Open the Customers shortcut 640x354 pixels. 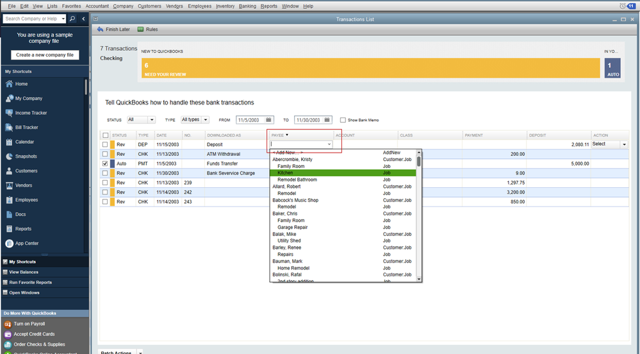(x=26, y=171)
